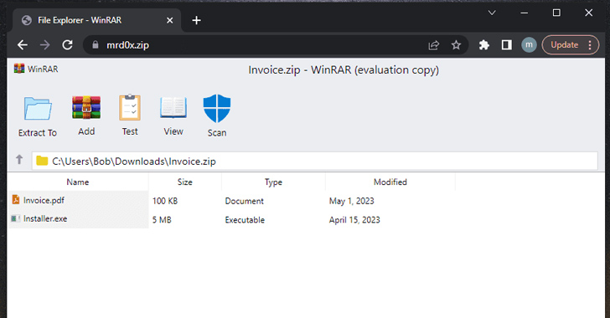This screenshot has height=318, width=610.
Task: Click the WinRAR logo icon
Action: 19,69
